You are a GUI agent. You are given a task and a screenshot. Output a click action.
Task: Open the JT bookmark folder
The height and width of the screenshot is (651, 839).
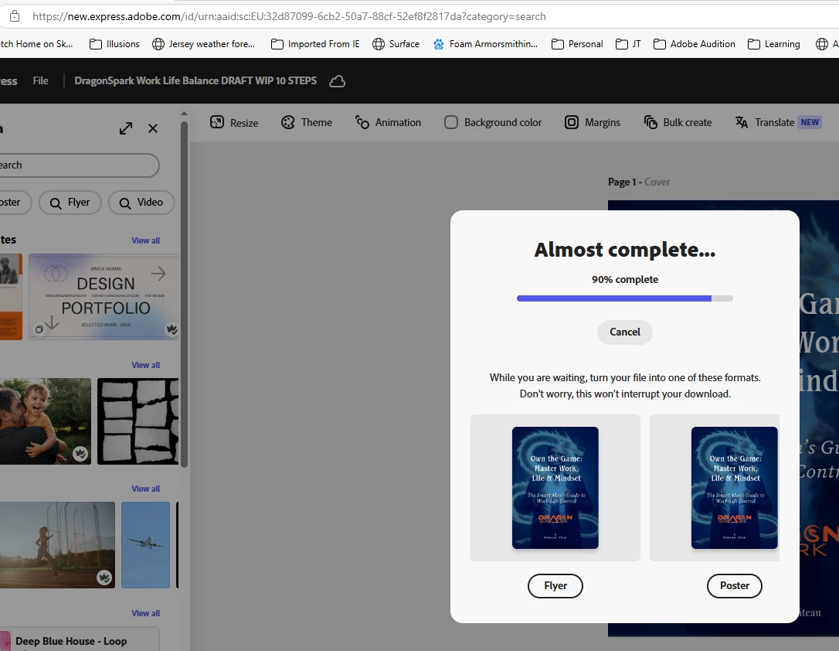click(x=628, y=44)
